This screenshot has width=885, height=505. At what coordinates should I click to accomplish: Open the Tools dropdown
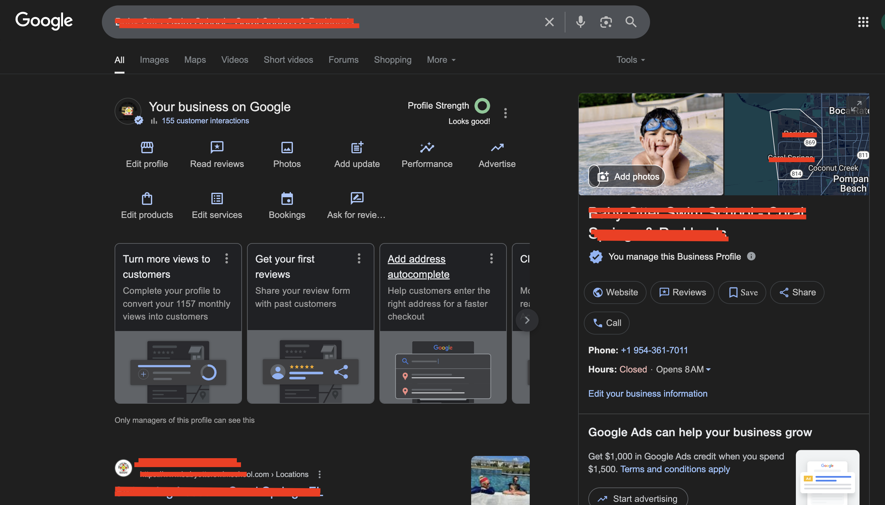[x=630, y=60]
